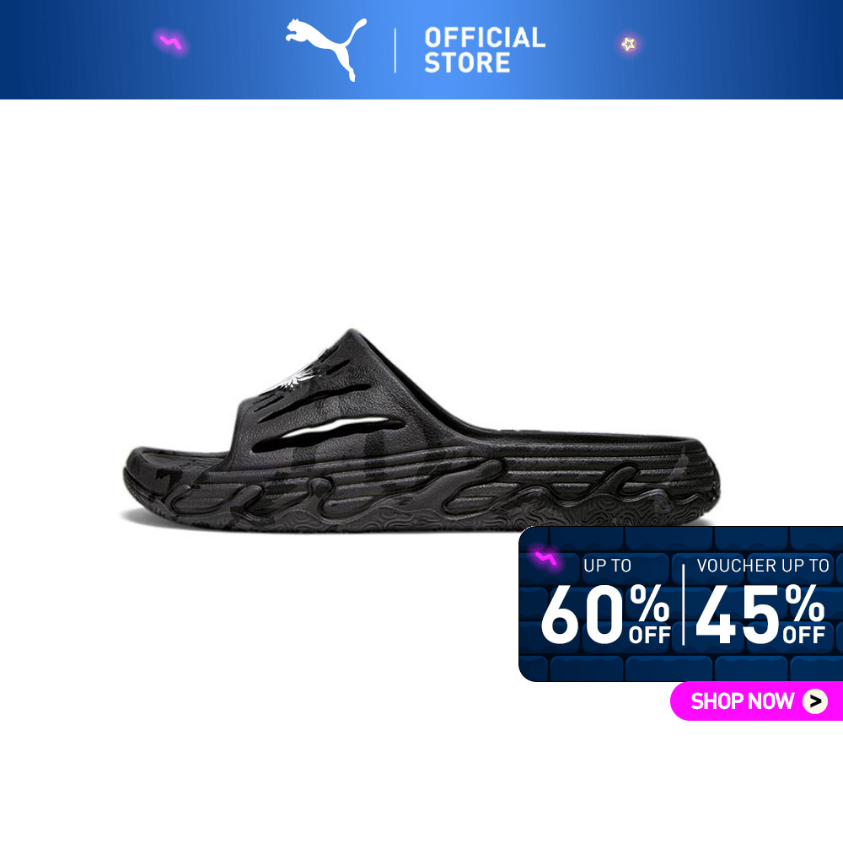Click the 45% OFF voucher text

(x=760, y=614)
